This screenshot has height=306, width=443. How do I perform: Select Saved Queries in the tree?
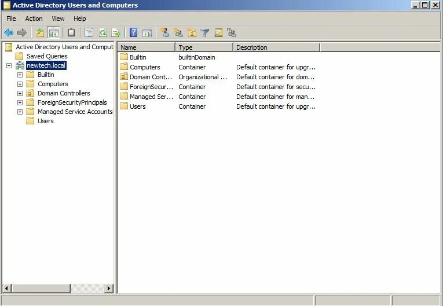point(47,56)
